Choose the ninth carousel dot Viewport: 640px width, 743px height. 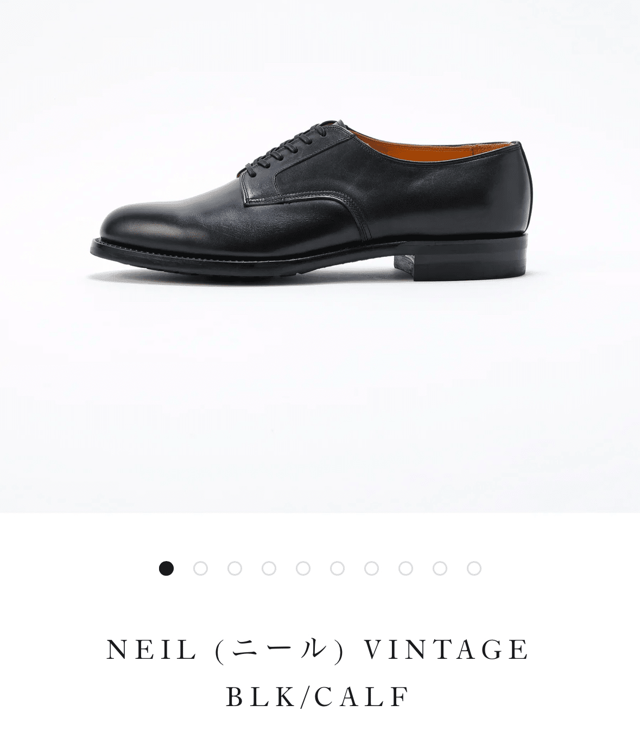tap(440, 569)
